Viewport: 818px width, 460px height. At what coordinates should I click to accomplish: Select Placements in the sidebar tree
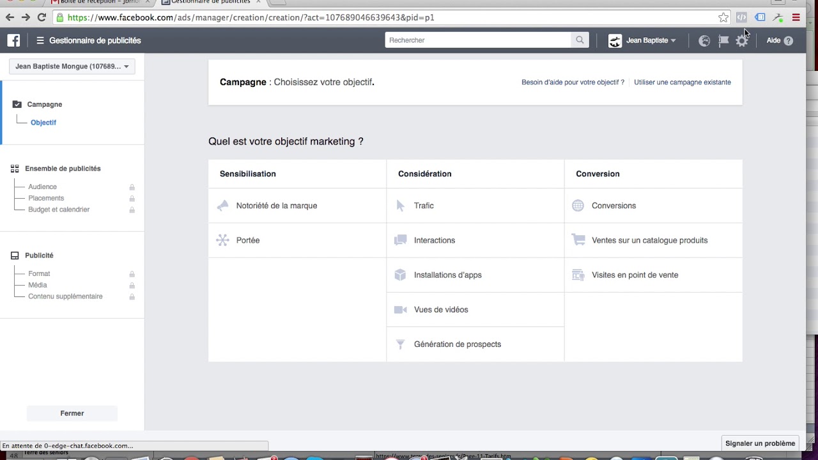tap(46, 198)
